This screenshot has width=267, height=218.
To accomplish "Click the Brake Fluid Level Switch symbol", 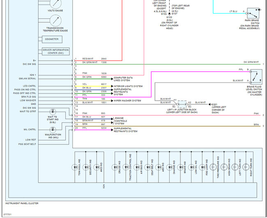I will (x=256, y=76).
